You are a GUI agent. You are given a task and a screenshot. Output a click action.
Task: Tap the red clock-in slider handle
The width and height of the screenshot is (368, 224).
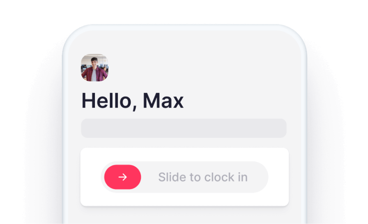(122, 177)
